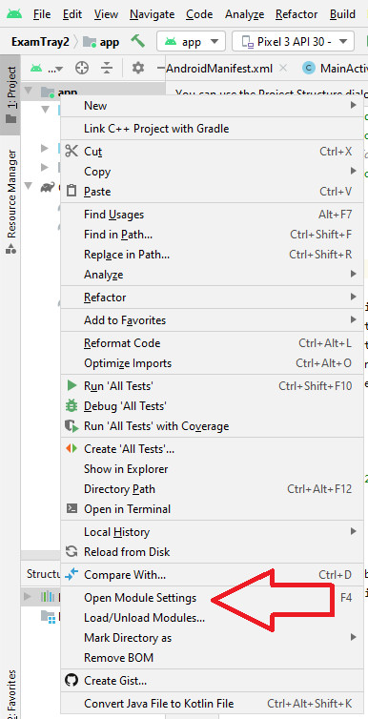
Task: Select Load/Unload Modules...
Action: click(213, 618)
